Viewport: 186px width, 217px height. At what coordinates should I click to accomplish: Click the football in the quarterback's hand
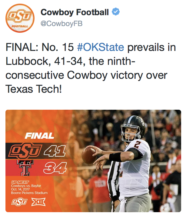(89, 155)
